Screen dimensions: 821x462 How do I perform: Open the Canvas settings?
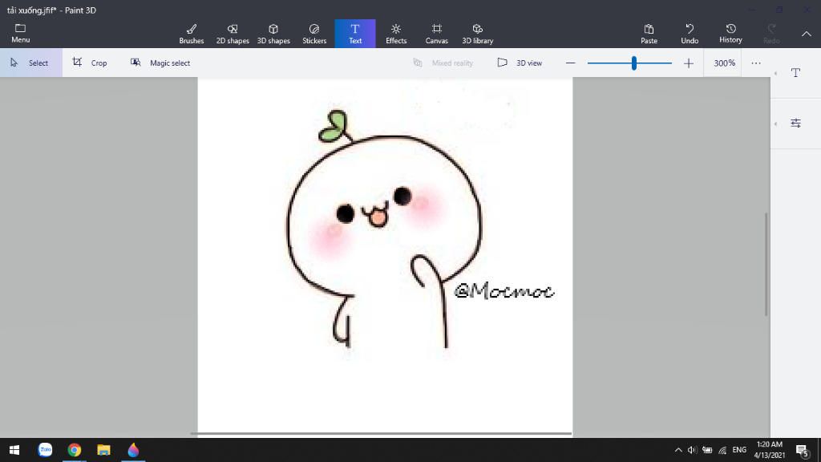point(437,34)
